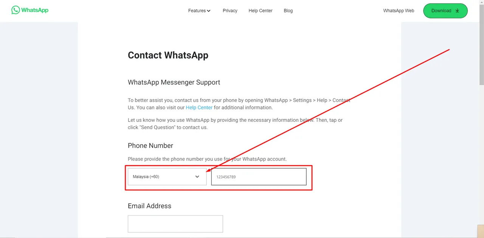Click the download arrow icon in the green button
This screenshot has width=484, height=238.
tap(457, 11)
